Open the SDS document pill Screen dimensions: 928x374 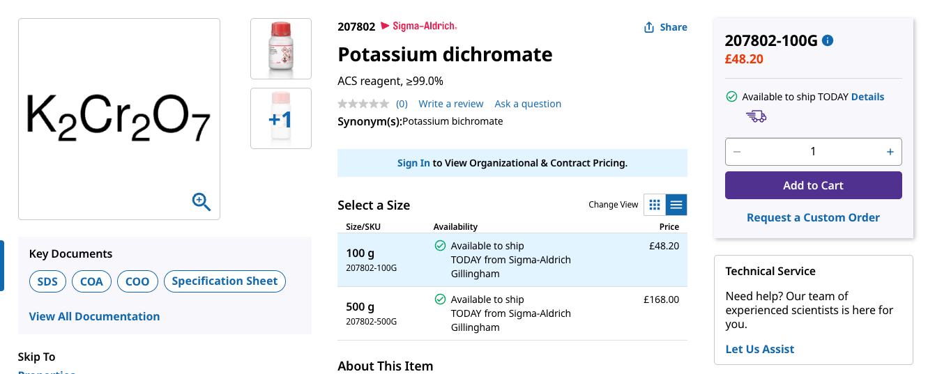[47, 281]
